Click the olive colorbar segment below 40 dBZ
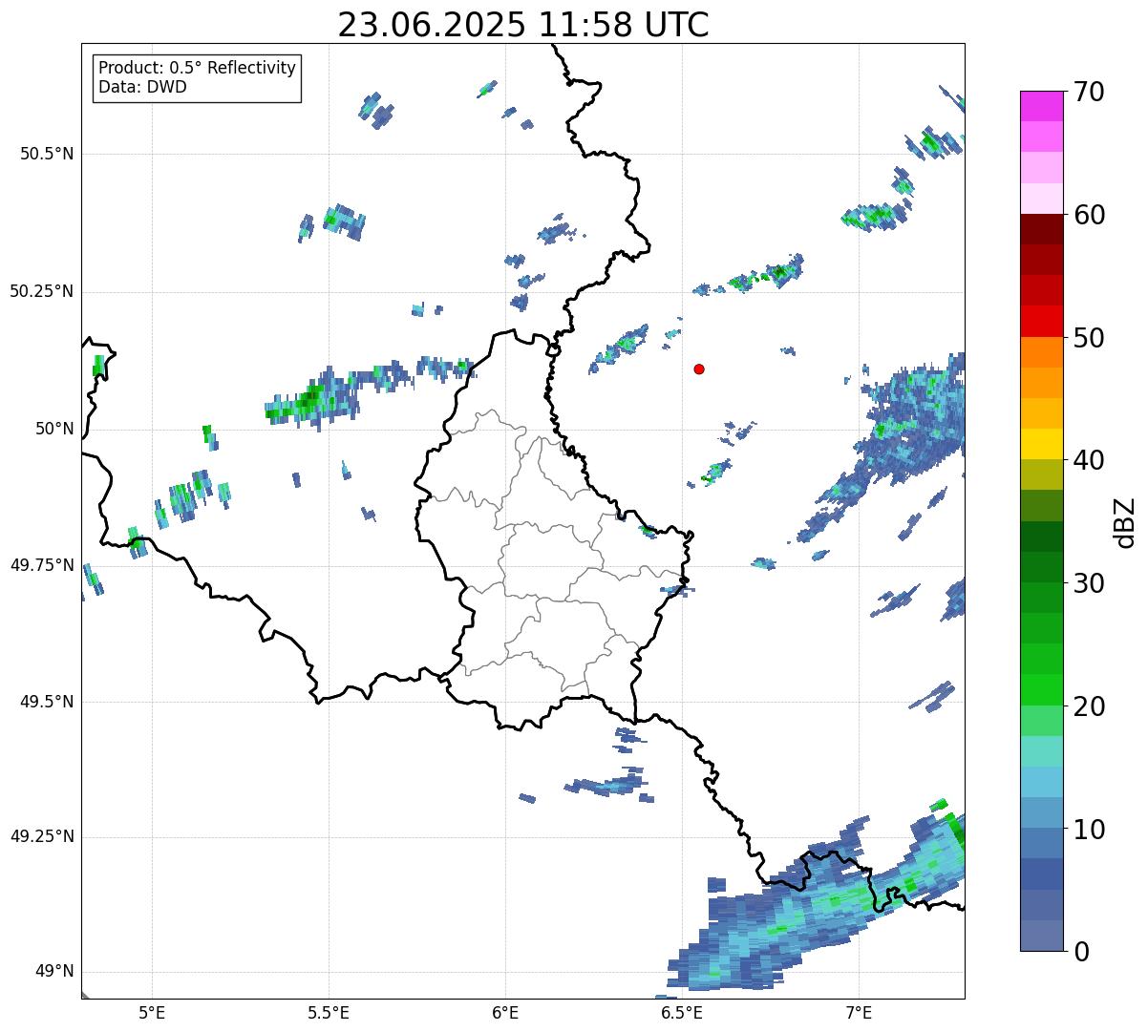The image size is (1148, 1032). click(x=1041, y=475)
